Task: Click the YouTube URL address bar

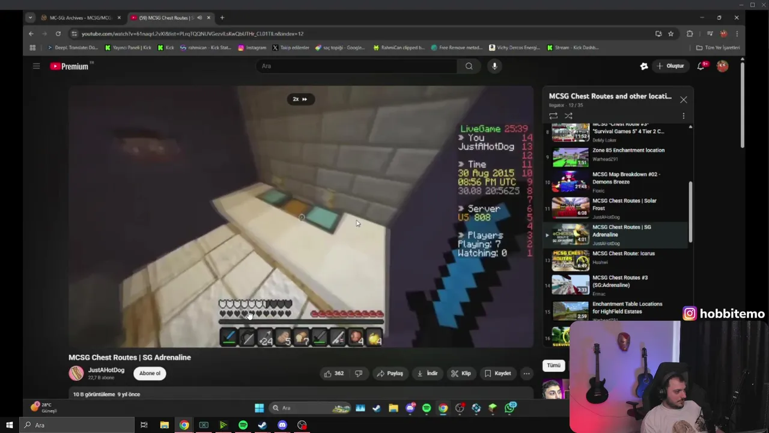Action: click(360, 34)
